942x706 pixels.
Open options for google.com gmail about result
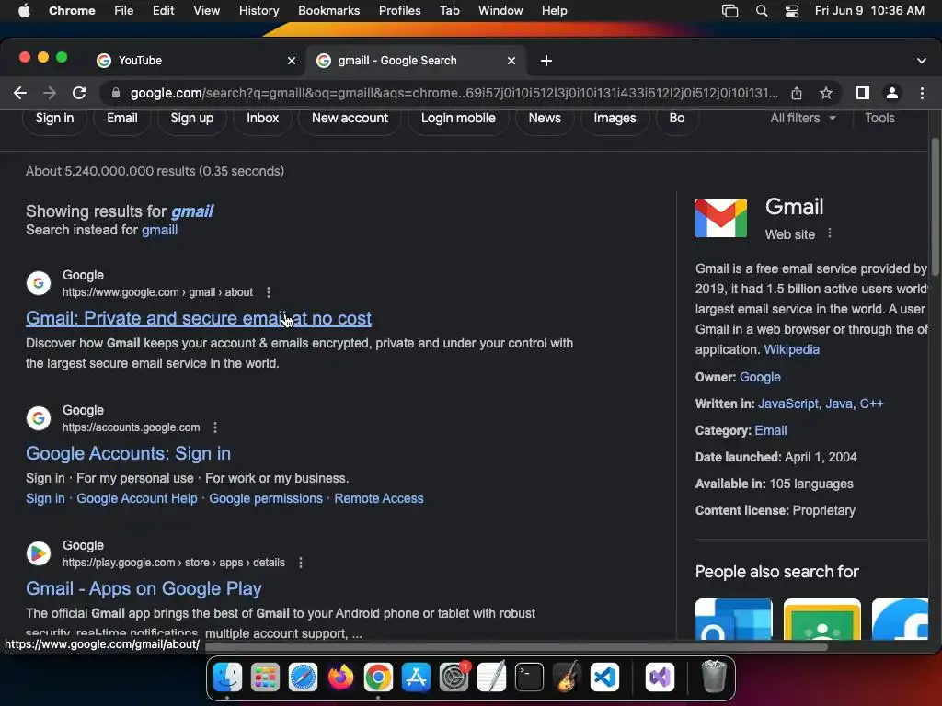(269, 292)
